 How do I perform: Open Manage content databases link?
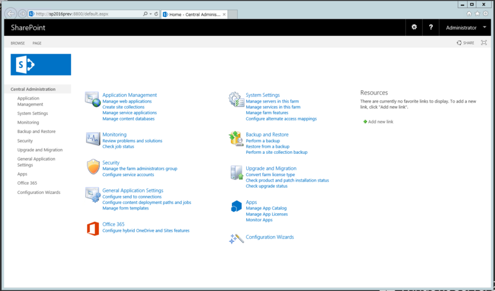[129, 119]
